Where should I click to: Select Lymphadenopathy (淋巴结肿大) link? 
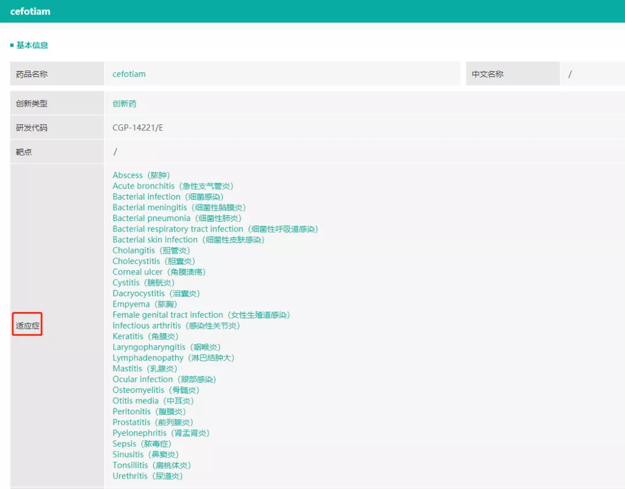pyautogui.click(x=174, y=358)
